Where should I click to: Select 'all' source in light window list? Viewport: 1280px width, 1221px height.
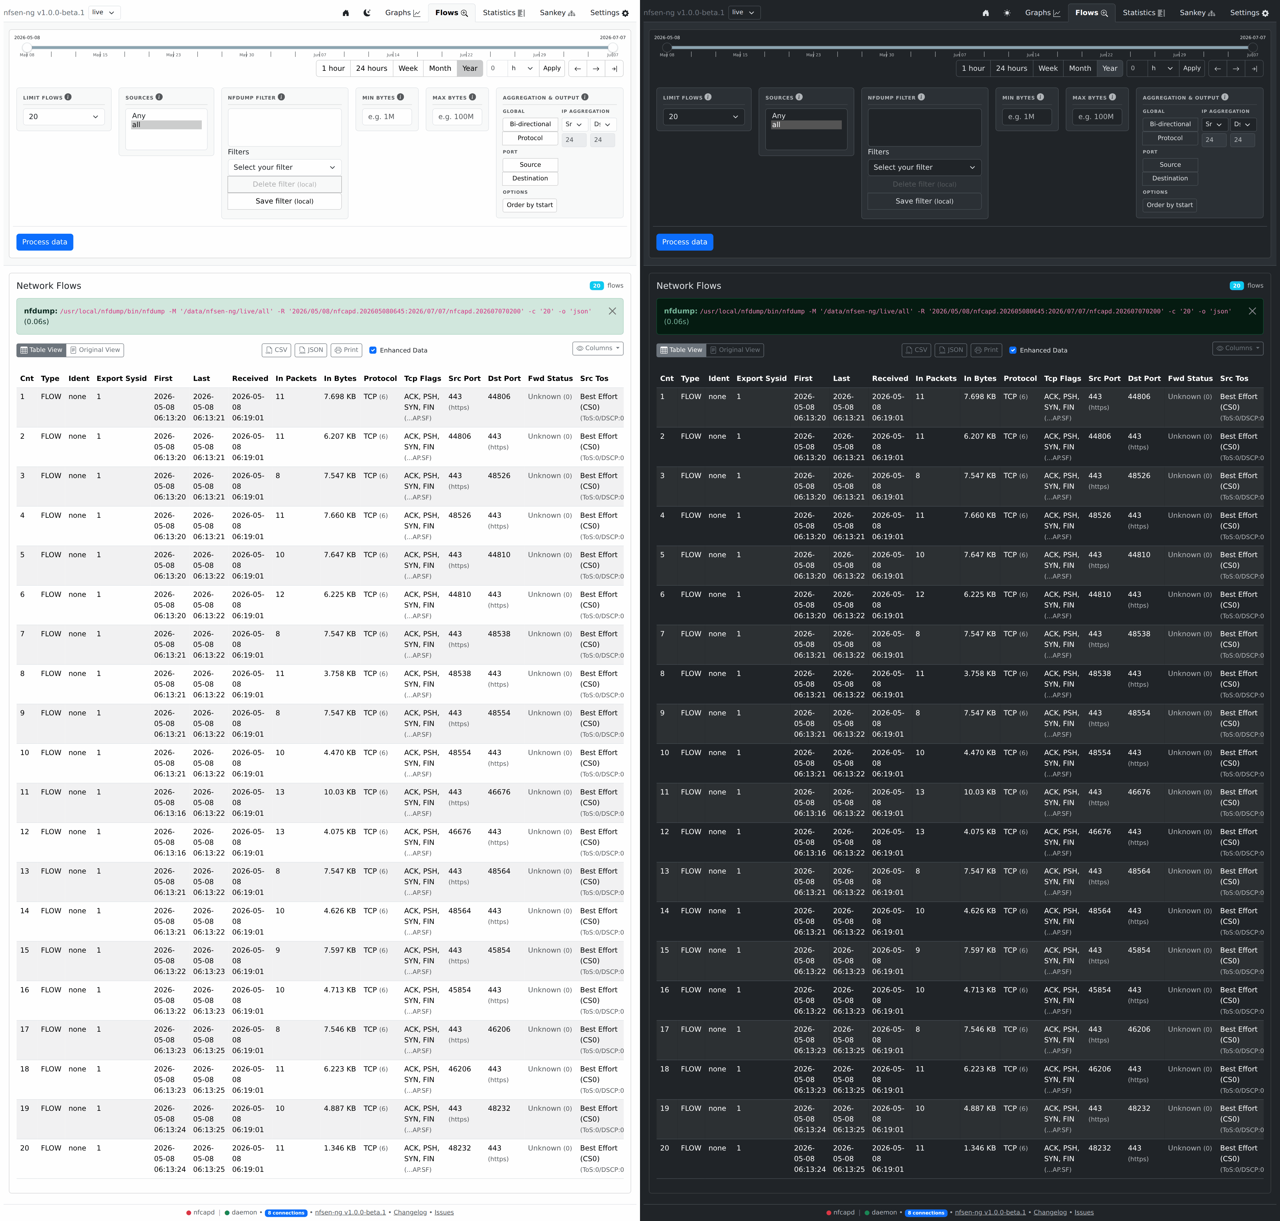pos(166,125)
